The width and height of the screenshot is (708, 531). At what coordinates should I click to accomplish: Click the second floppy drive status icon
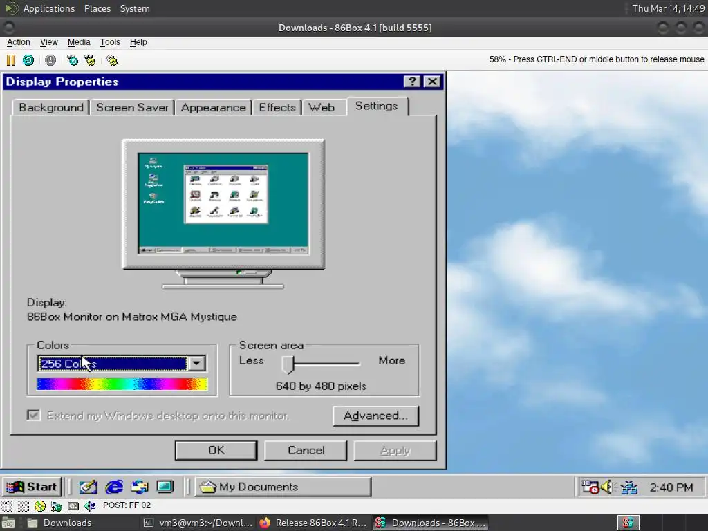pos(24,505)
